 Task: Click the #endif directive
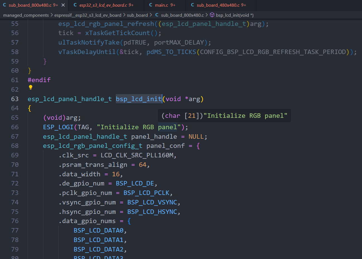(x=39, y=80)
